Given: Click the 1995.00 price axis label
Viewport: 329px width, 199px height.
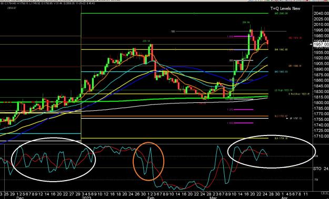Looking at the screenshot, I should click(x=321, y=30).
